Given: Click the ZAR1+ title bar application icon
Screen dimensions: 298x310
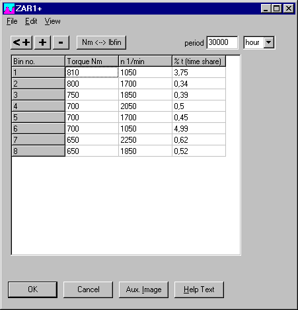Looking at the screenshot, I should pyautogui.click(x=9, y=9).
